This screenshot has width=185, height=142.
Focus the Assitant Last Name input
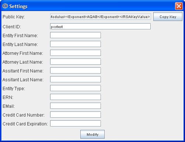[76, 79]
